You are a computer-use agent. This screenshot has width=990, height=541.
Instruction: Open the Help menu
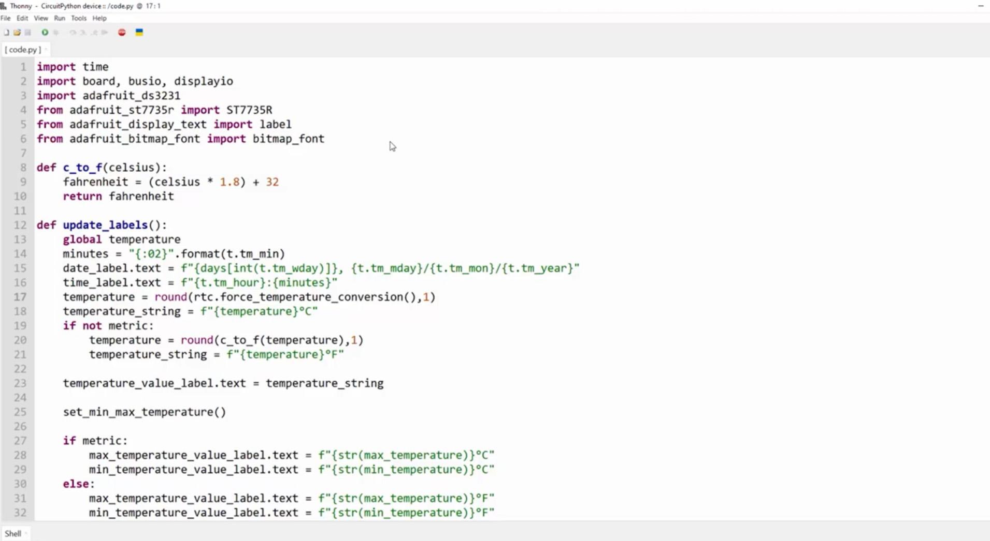pyautogui.click(x=99, y=18)
